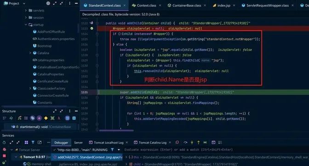The height and width of the screenshot is (166, 309).
Task: Open Structure panel options menu
Action: pos(69,111)
